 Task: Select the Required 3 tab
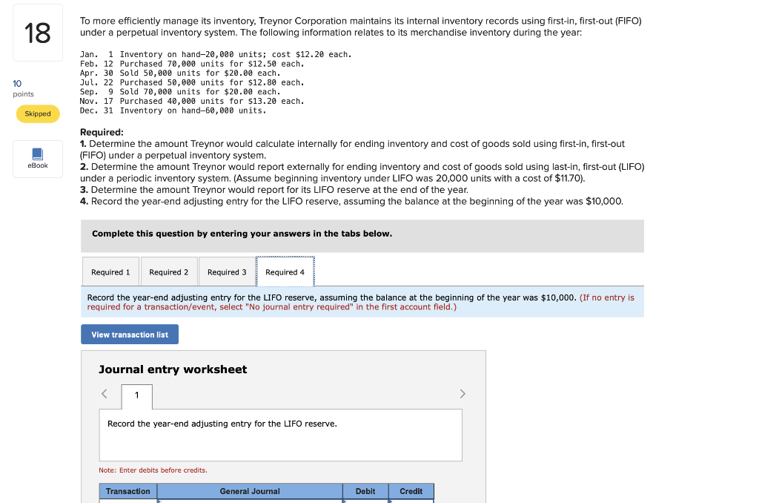click(x=227, y=272)
